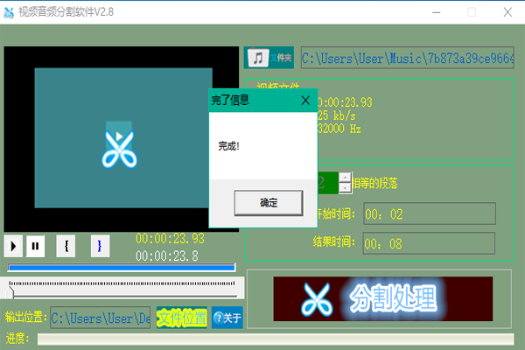Click the yellow 文件位置 button
Viewport: 525px width, 350px height.
click(x=181, y=318)
